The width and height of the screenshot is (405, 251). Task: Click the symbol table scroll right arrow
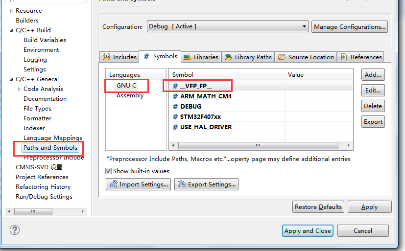[x=348, y=145]
